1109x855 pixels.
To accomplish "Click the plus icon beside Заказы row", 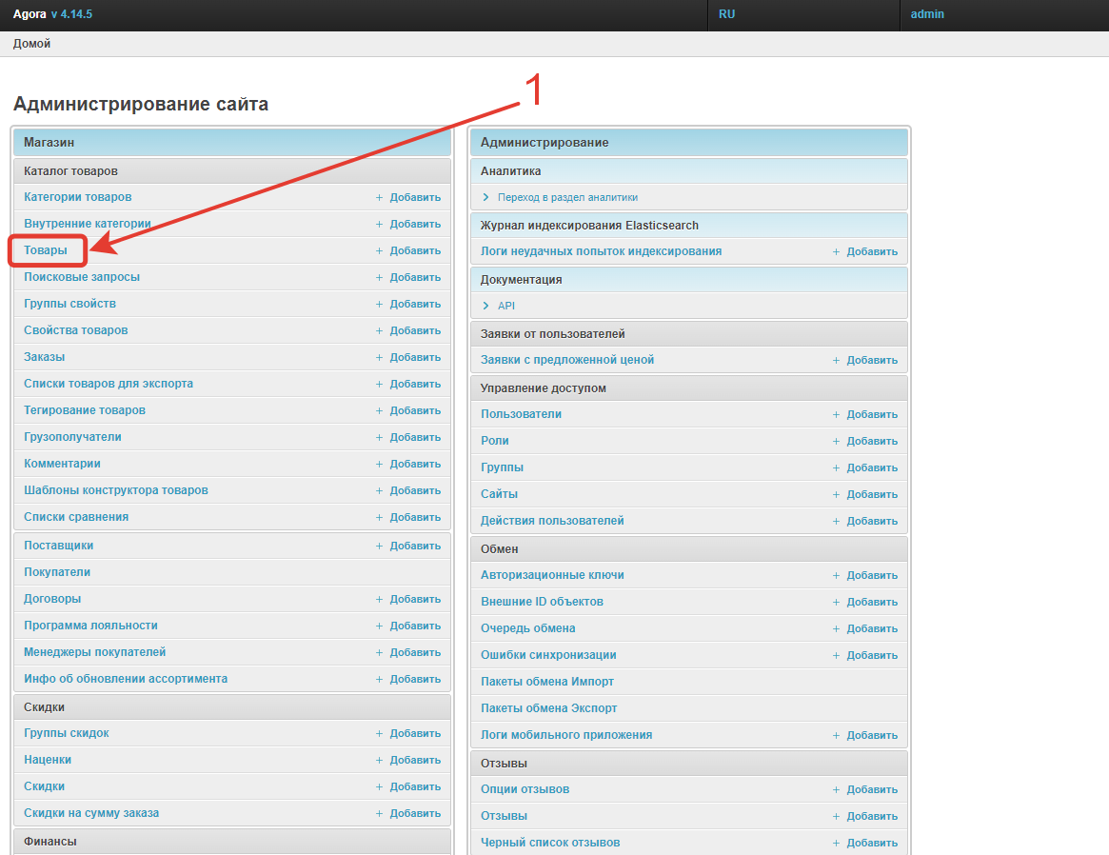I will point(379,358).
